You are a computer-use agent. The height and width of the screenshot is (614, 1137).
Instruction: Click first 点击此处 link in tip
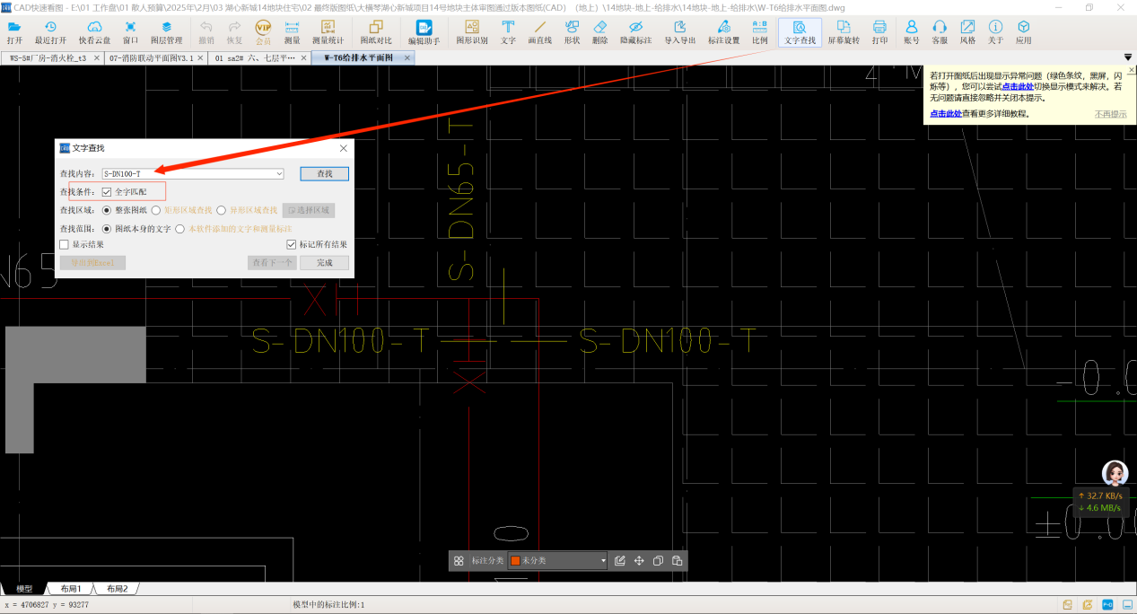coord(1019,86)
